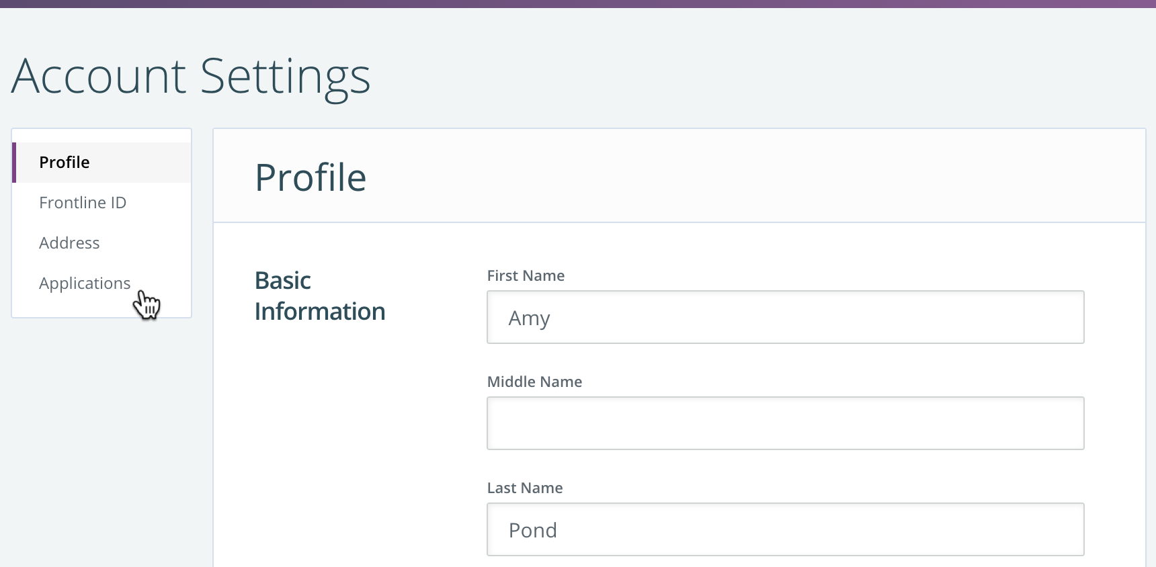Click the Basic Information section heading
The image size is (1156, 567).
[320, 296]
